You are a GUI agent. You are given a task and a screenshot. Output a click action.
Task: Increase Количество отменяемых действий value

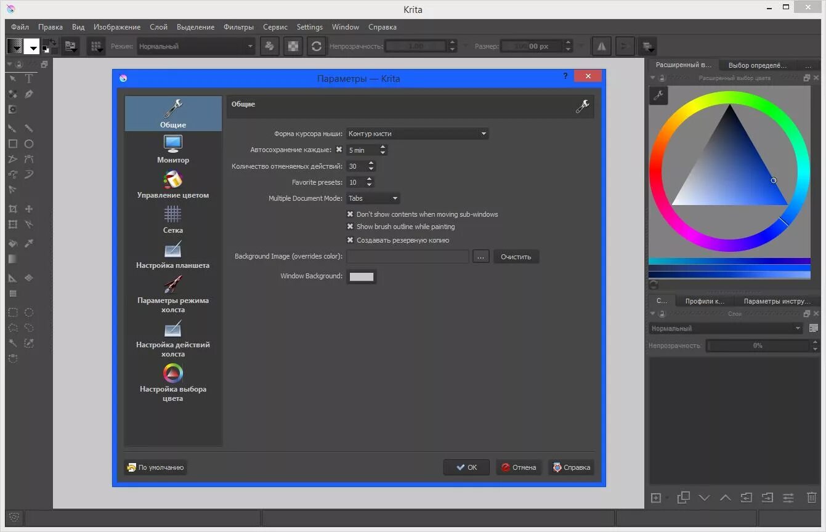click(x=371, y=164)
